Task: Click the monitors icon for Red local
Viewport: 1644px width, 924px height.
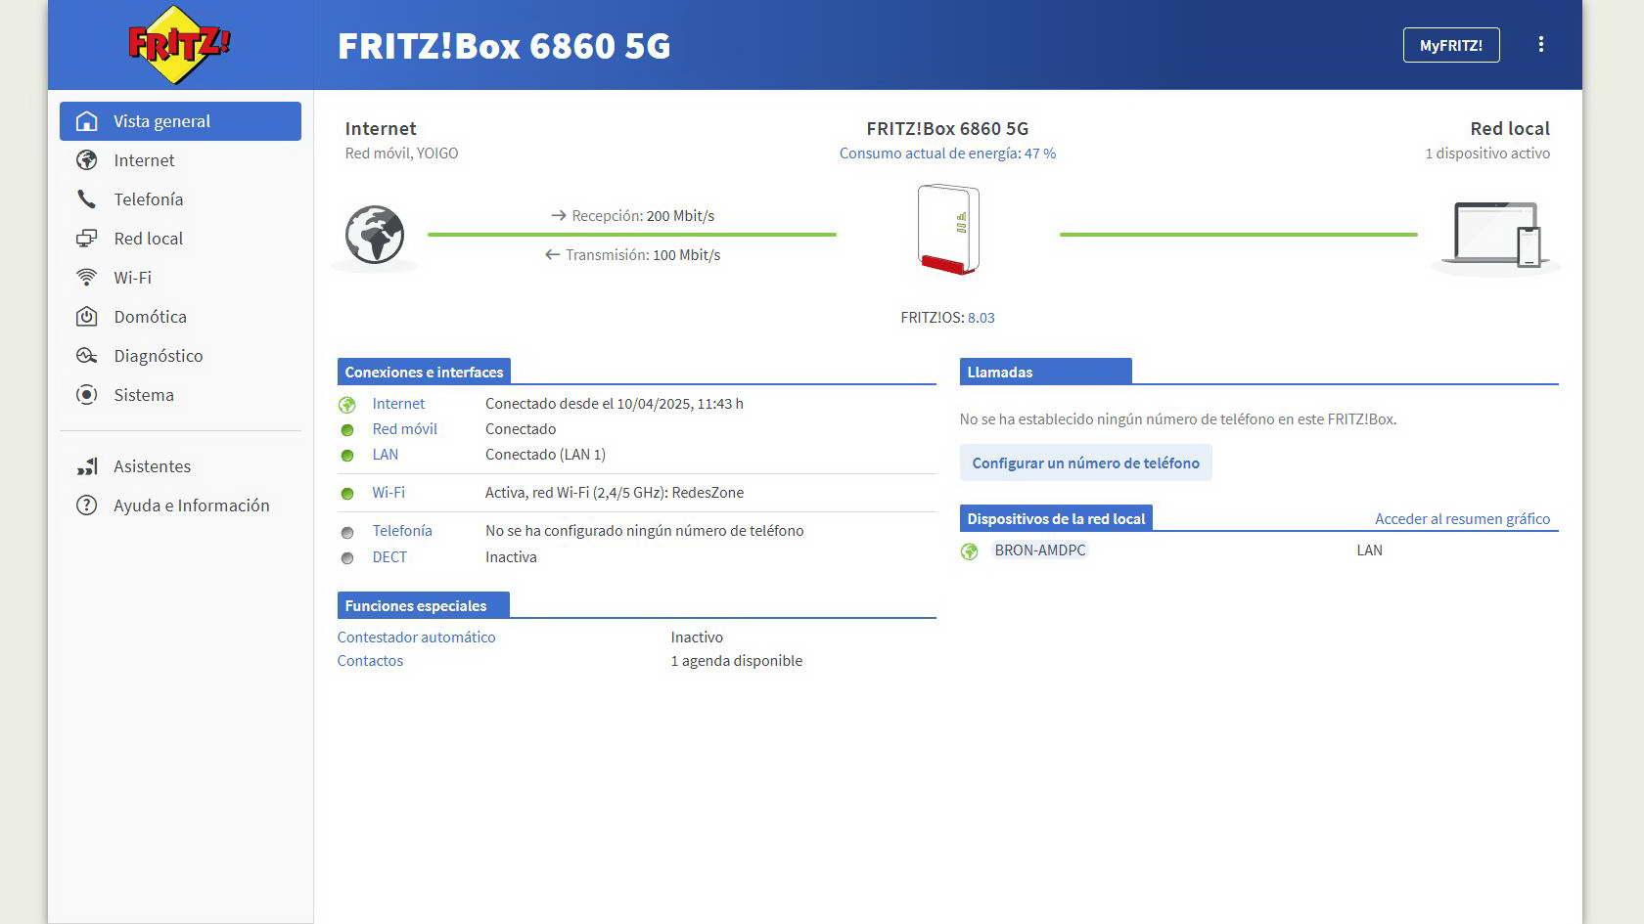Action: point(87,239)
